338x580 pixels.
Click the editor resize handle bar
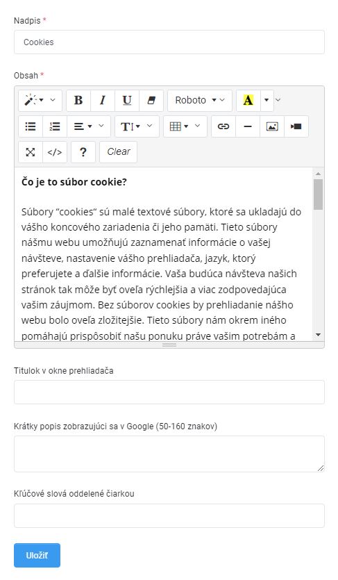[169, 345]
